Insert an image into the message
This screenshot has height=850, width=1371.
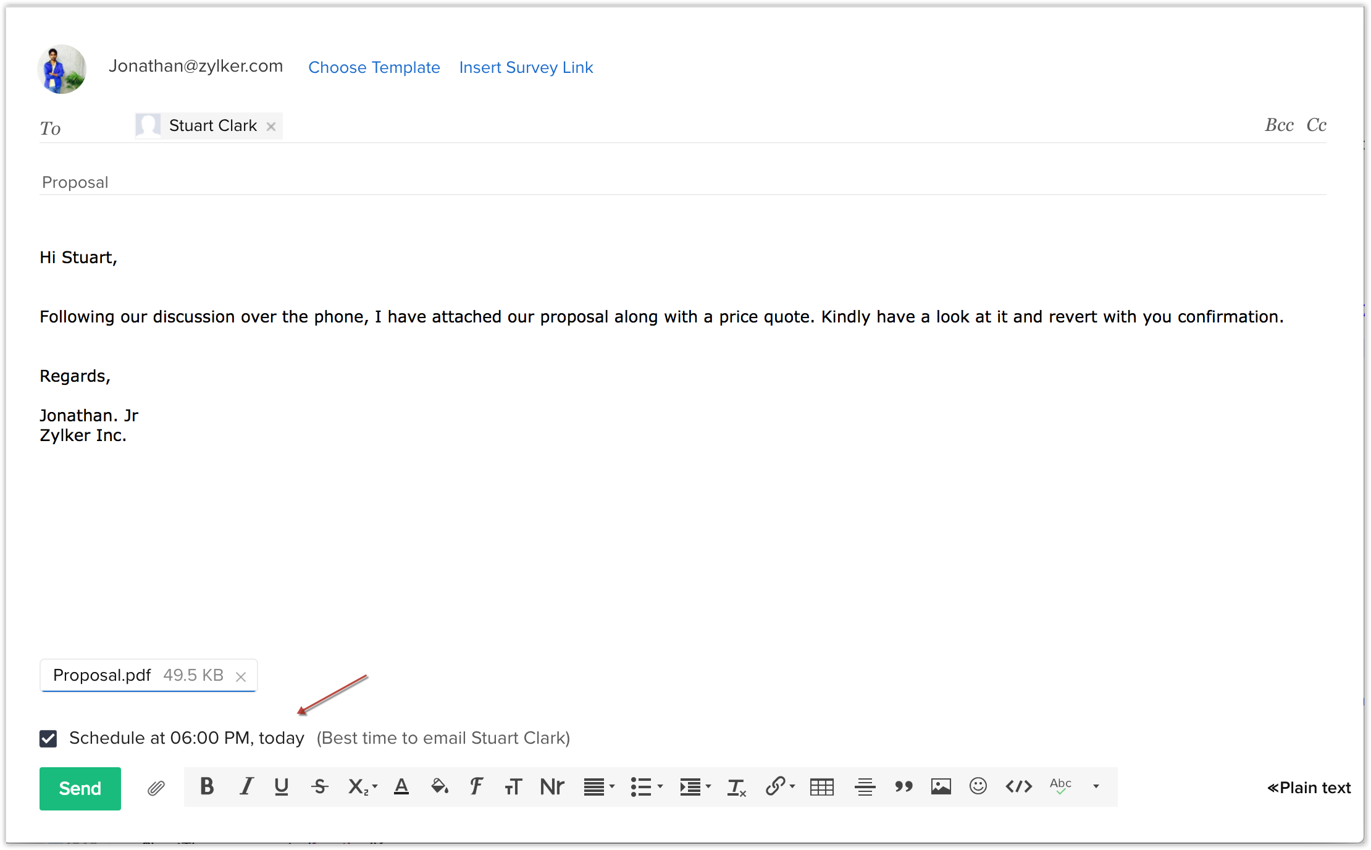point(941,786)
